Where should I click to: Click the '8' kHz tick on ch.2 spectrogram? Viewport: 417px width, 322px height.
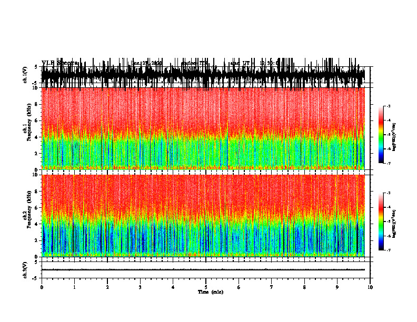click(x=37, y=192)
